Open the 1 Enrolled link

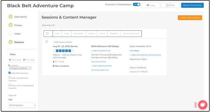click(134, 51)
